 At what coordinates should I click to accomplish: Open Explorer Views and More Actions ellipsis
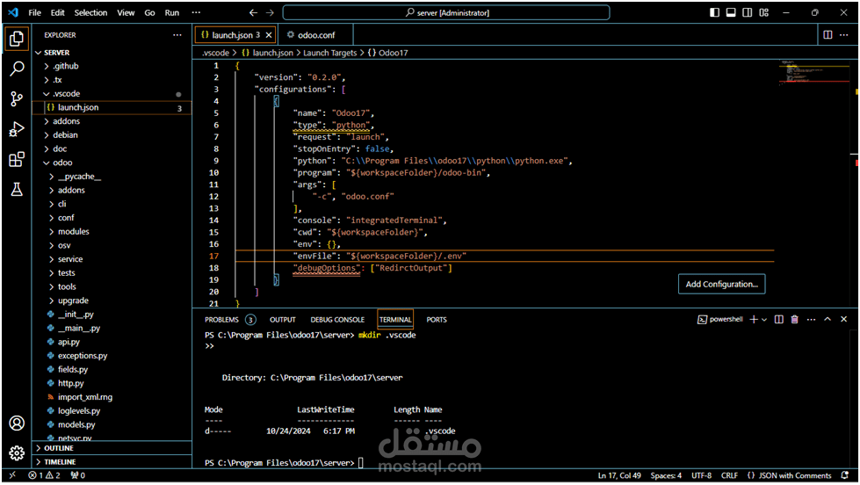pyautogui.click(x=177, y=34)
